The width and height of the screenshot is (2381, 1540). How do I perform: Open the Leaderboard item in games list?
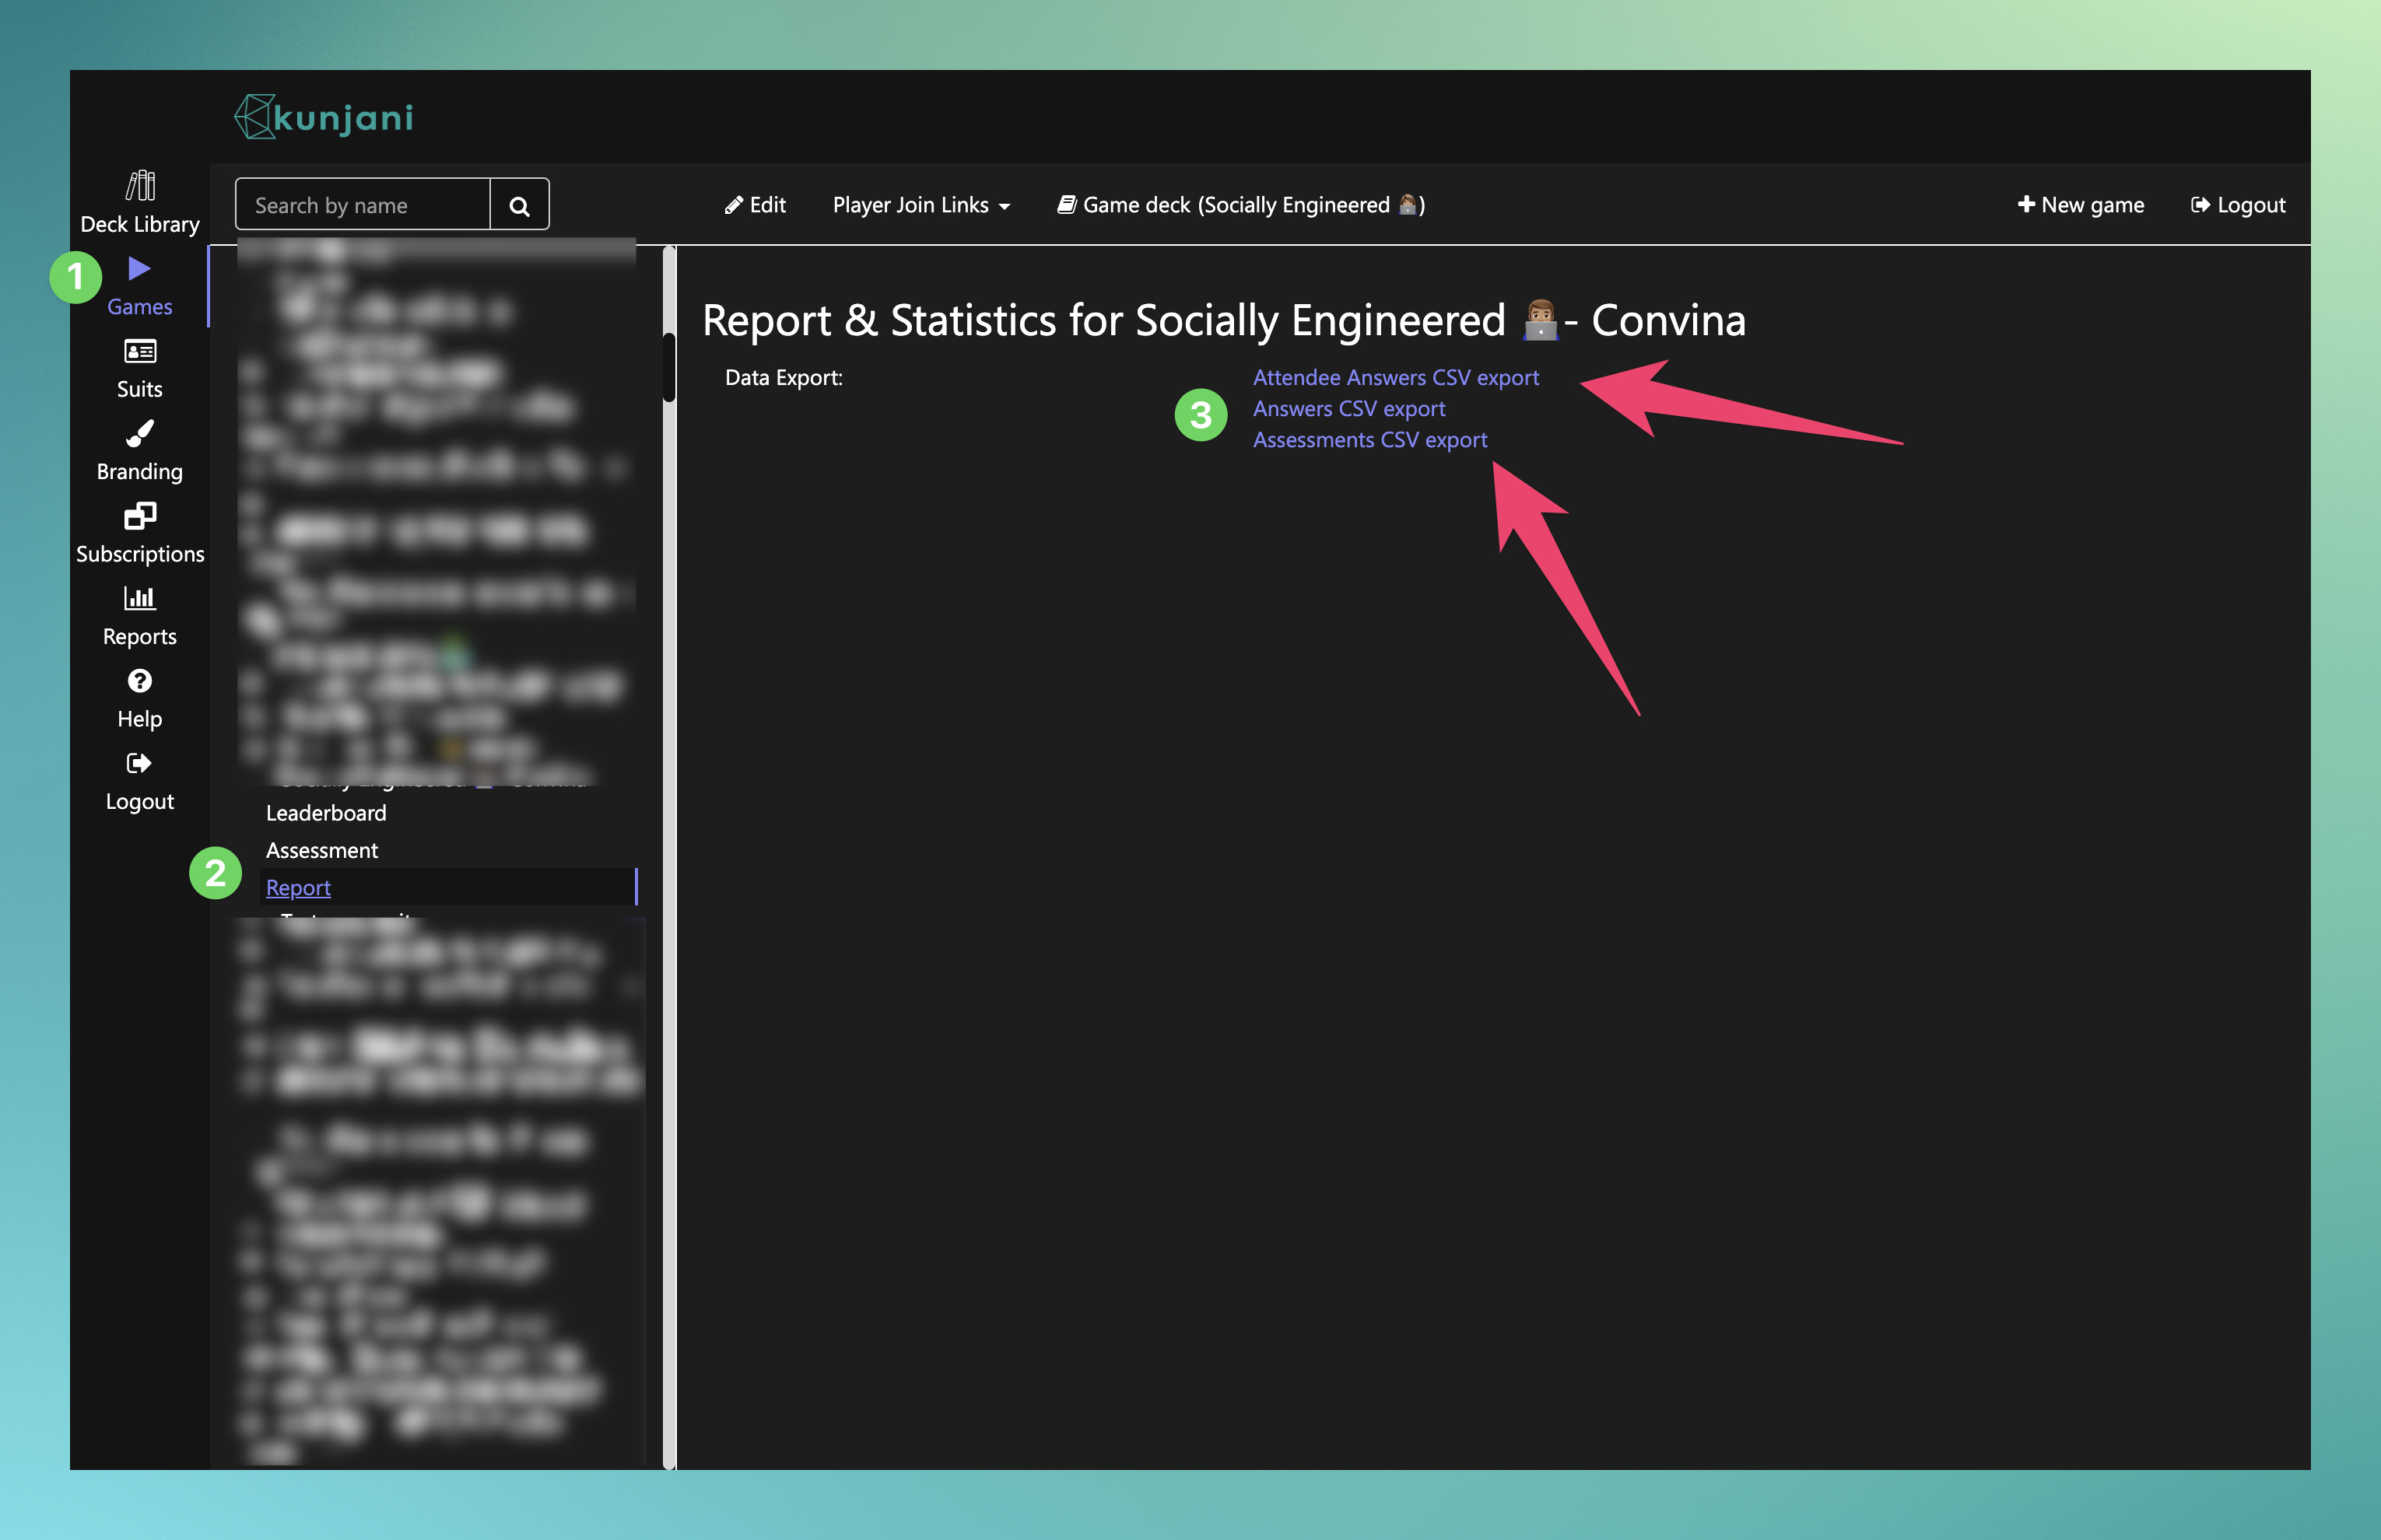point(326,813)
